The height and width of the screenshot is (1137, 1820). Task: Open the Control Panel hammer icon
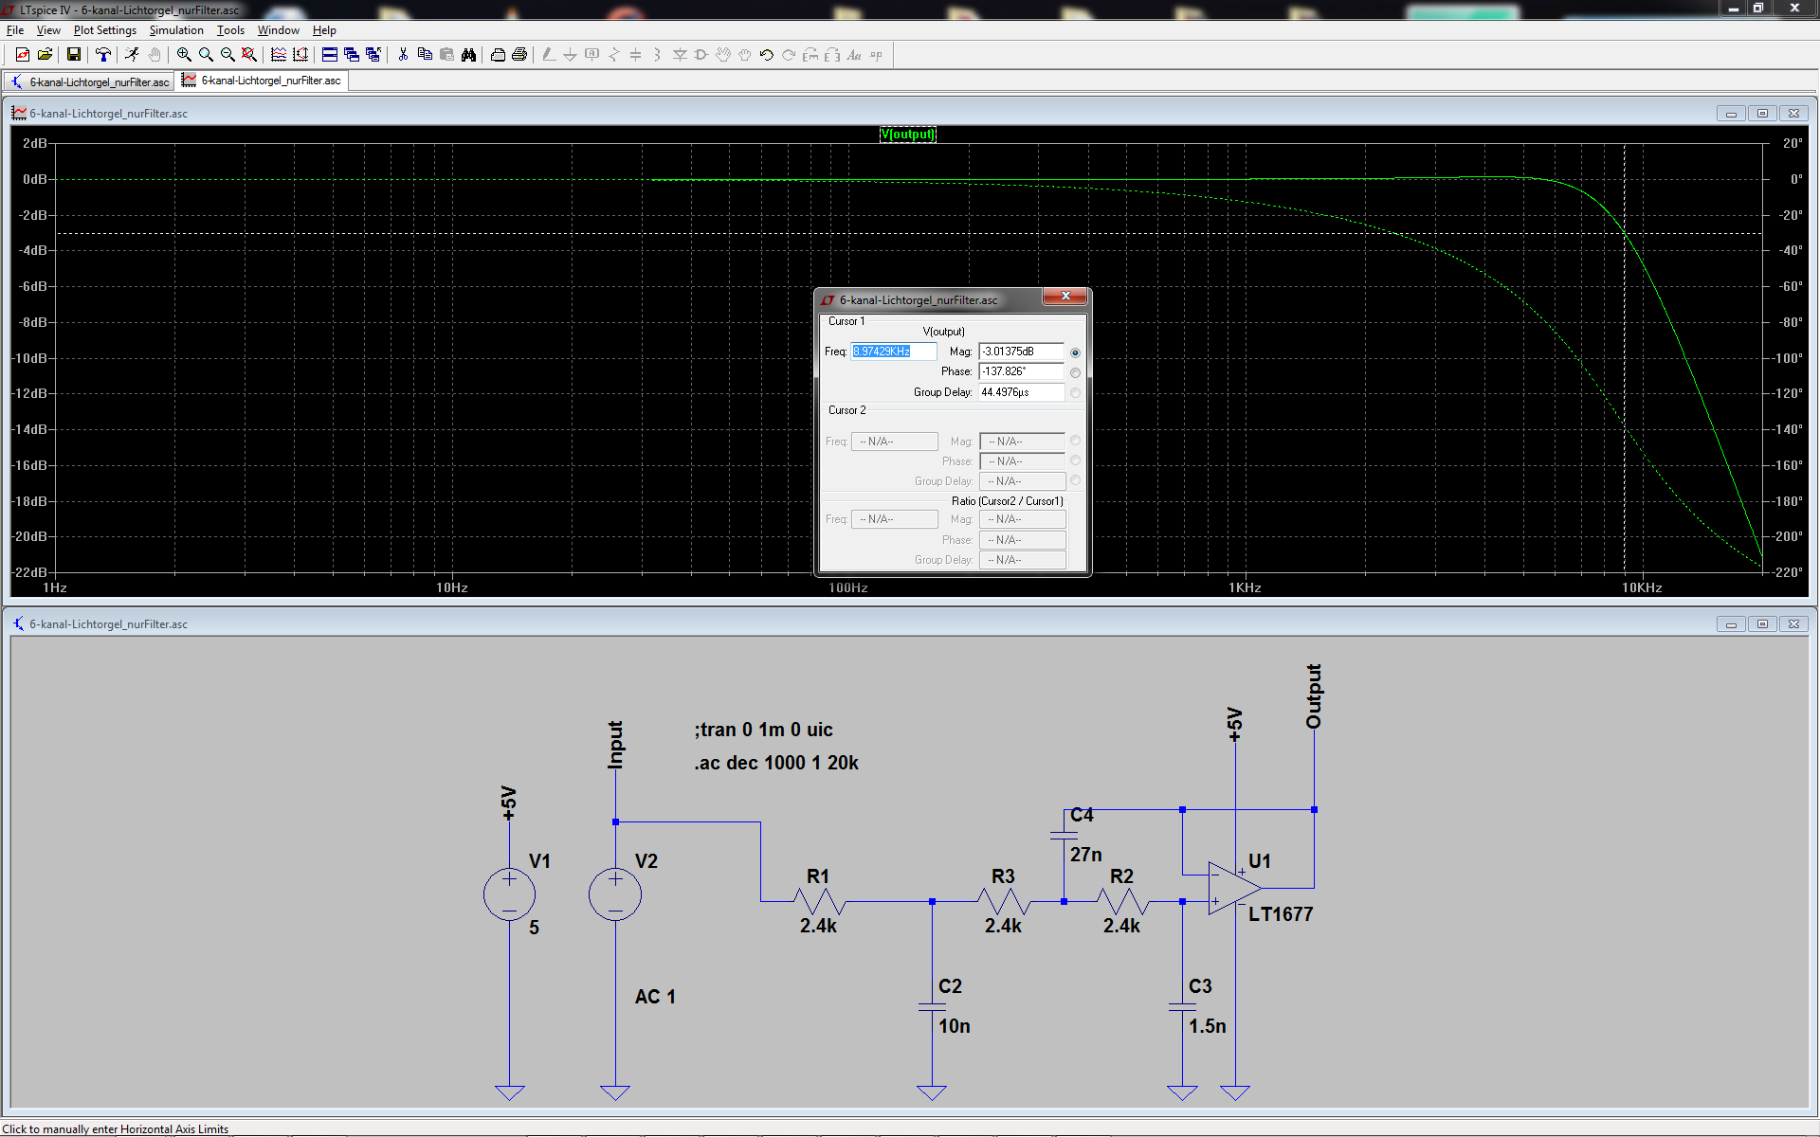coord(103,55)
